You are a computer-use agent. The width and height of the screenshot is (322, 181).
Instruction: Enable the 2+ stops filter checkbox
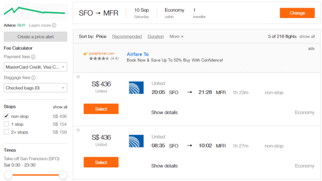click(x=6, y=132)
